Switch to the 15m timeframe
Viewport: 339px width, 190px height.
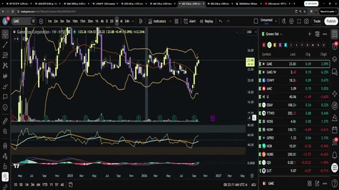[x=83, y=21]
